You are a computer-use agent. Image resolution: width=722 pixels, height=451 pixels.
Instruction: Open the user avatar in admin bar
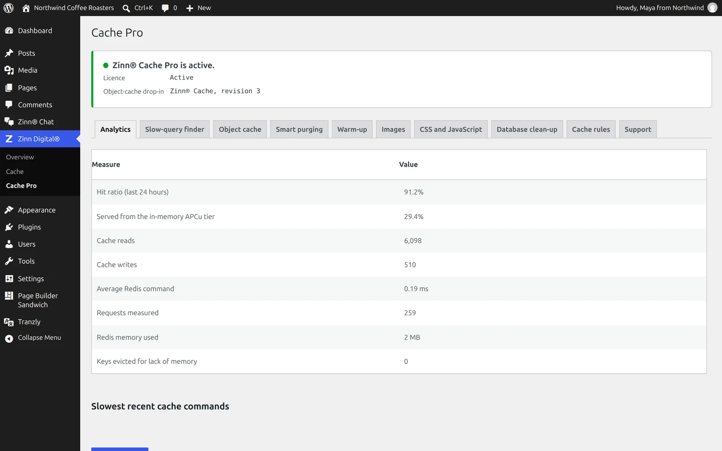(x=713, y=8)
